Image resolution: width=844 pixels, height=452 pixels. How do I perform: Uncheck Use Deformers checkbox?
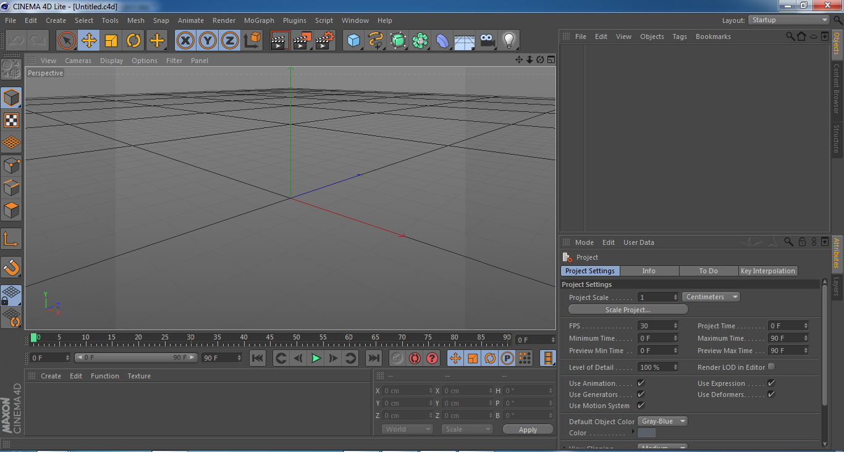point(771,394)
